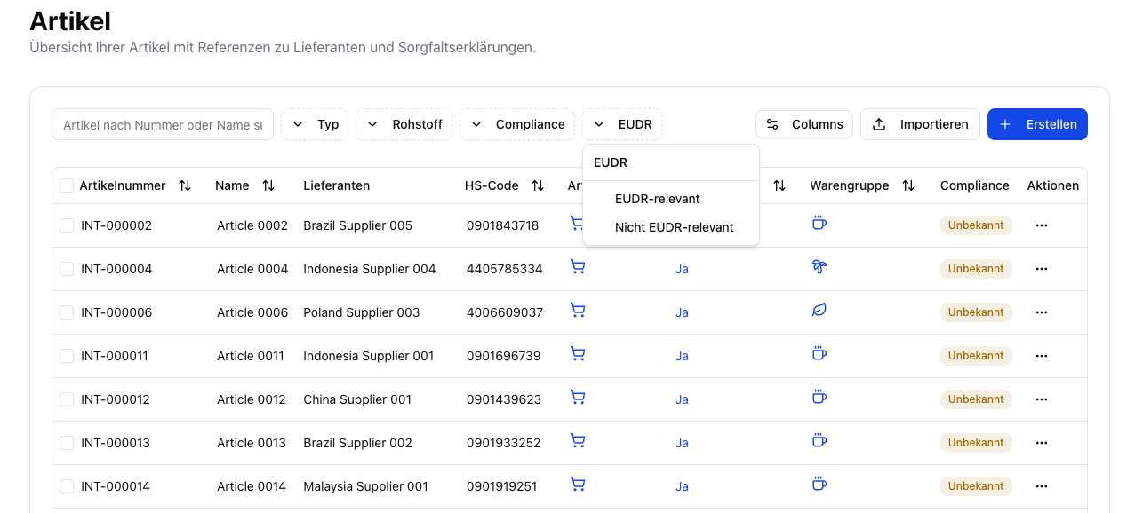Open the Compliance filter dropdown

click(x=517, y=124)
